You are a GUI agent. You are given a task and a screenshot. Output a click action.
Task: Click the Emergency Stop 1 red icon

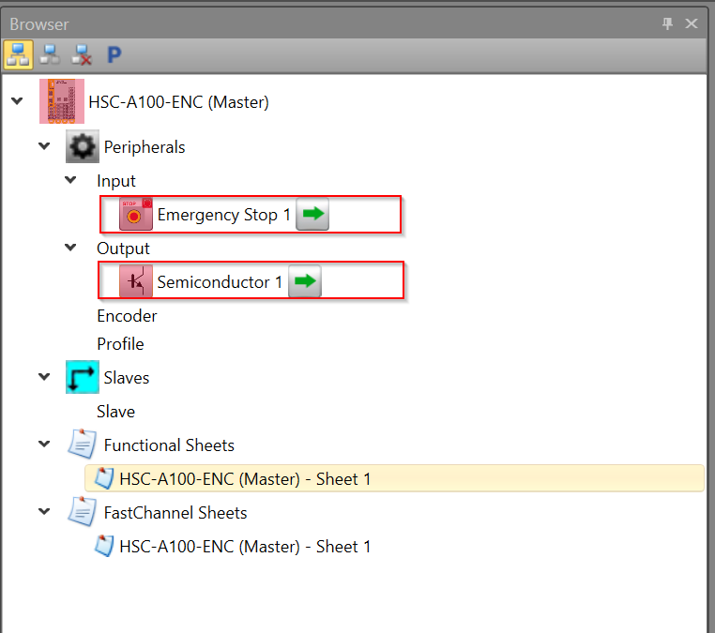135,214
